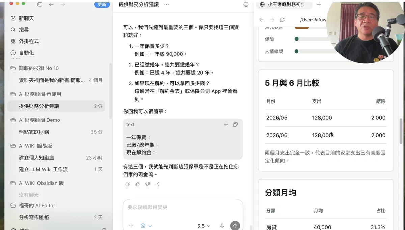Click the preview pane forward arrow

click(272, 20)
